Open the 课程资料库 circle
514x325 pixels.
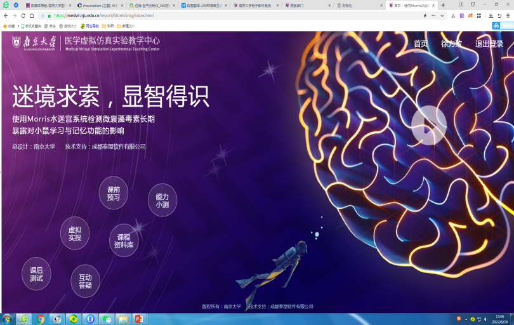click(124, 241)
